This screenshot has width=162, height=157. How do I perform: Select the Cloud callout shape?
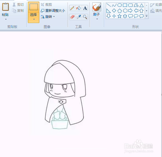[142, 16]
